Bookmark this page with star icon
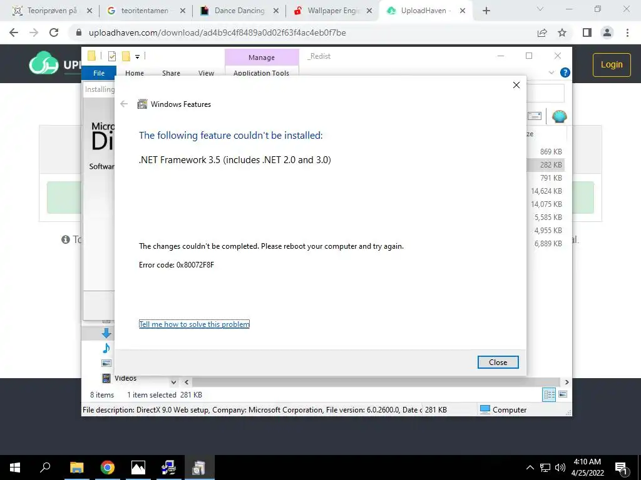Image resolution: width=641 pixels, height=480 pixels. 562,32
